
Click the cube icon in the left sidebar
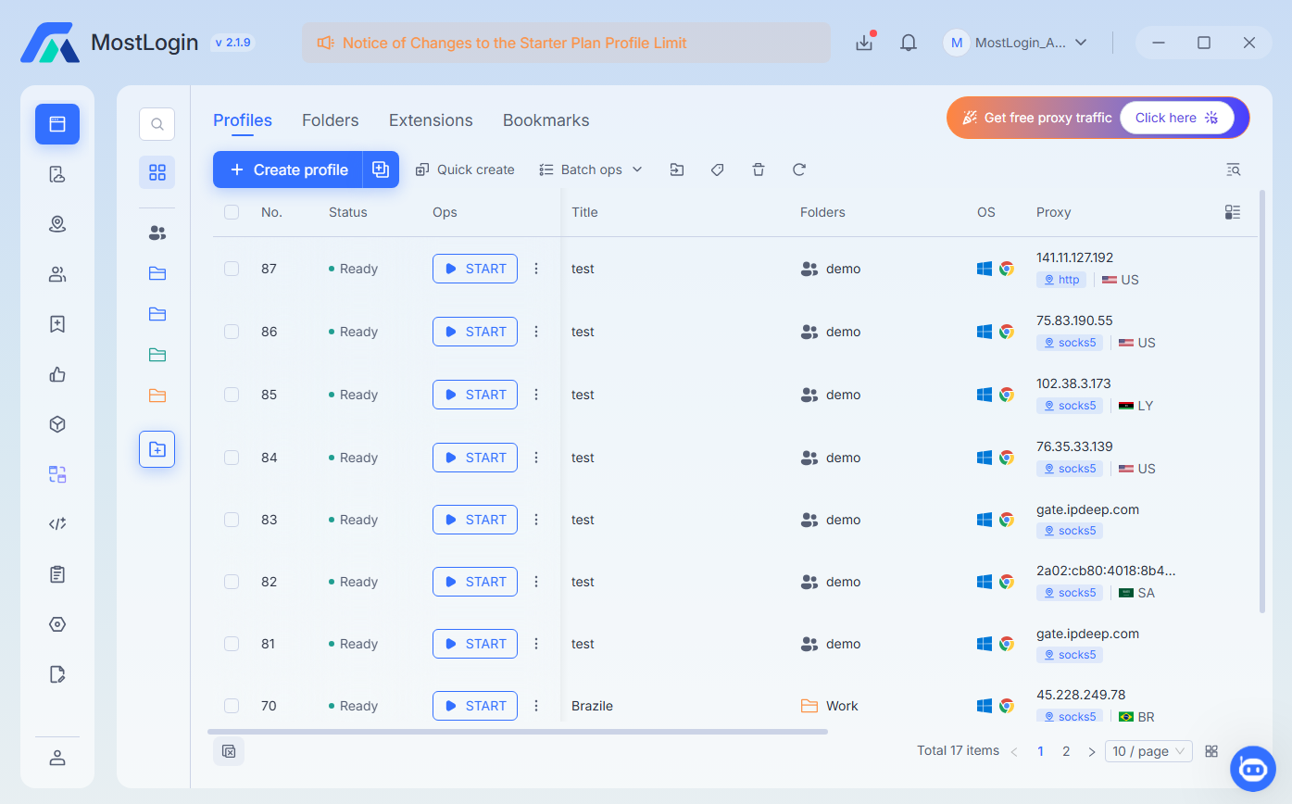point(57,424)
